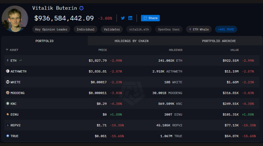263x146 pixels.
Task: Open the LinkedIn share icon
Action: [130, 18]
